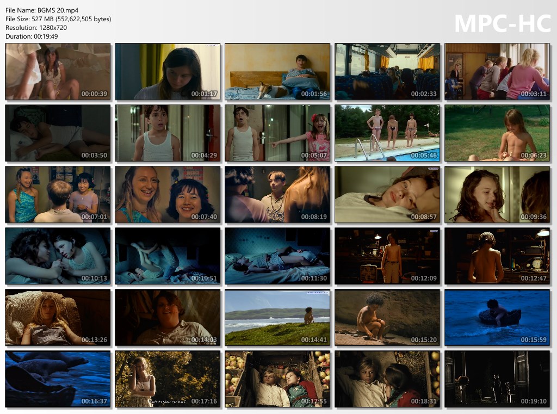This screenshot has width=557, height=414.
Task: Click the MPC-HC logo
Action: pyautogui.click(x=502, y=23)
